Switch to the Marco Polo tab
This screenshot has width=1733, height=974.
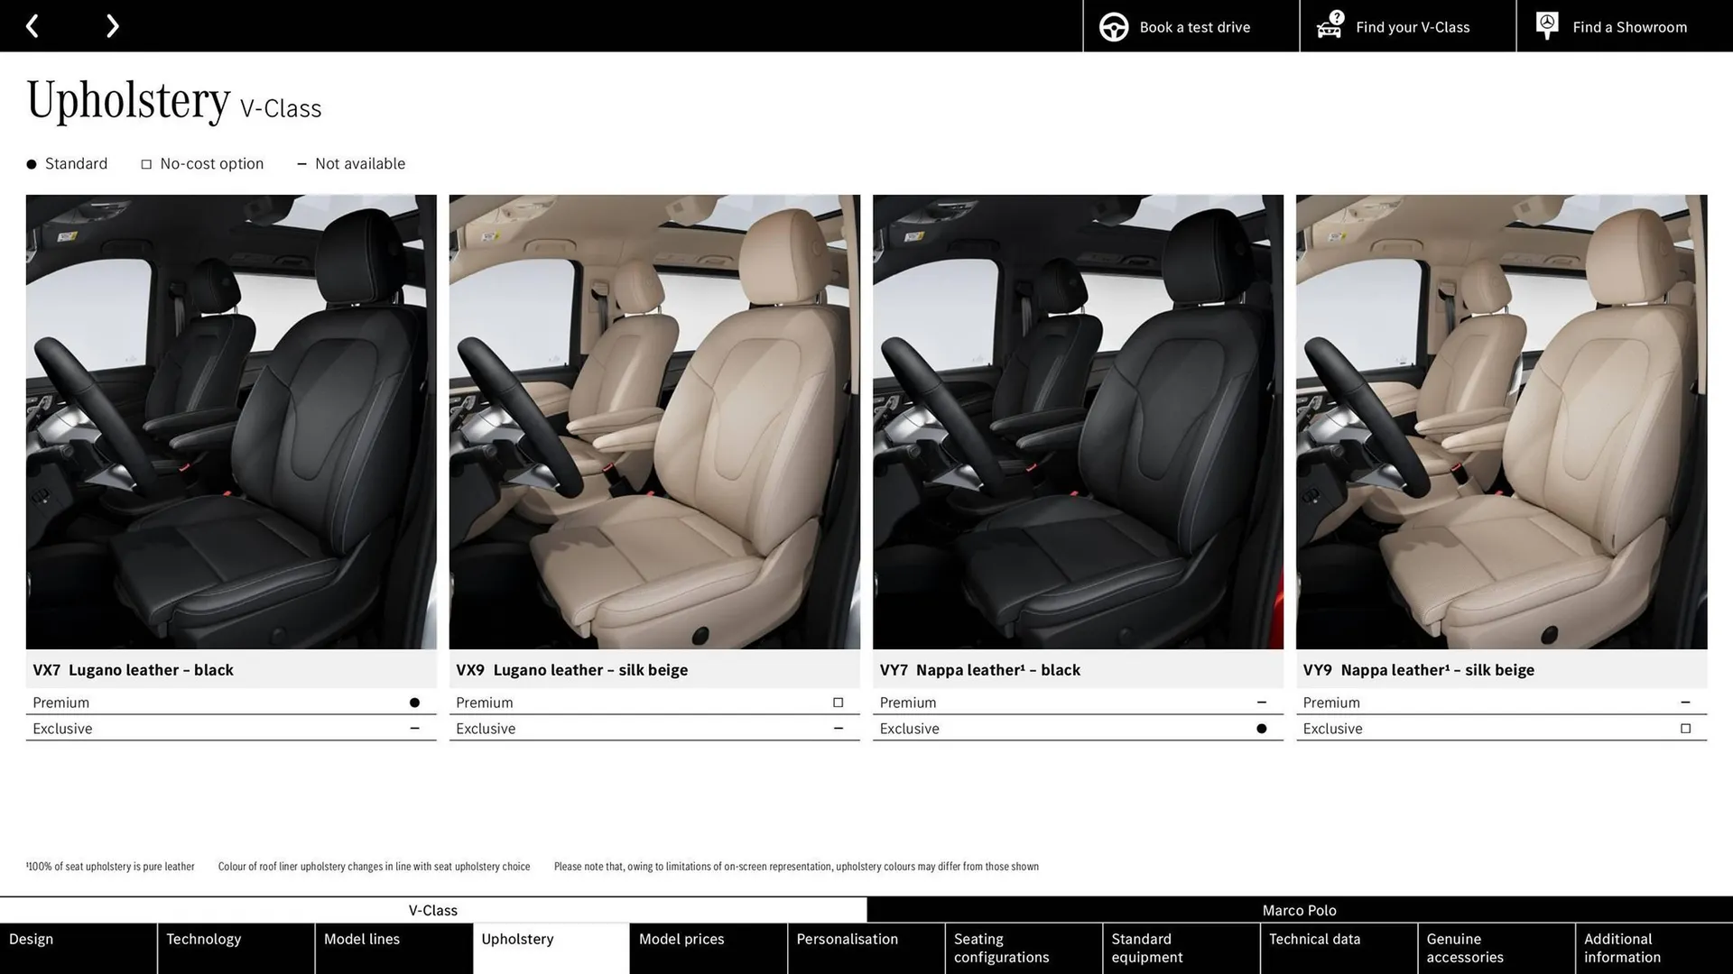tap(1299, 910)
